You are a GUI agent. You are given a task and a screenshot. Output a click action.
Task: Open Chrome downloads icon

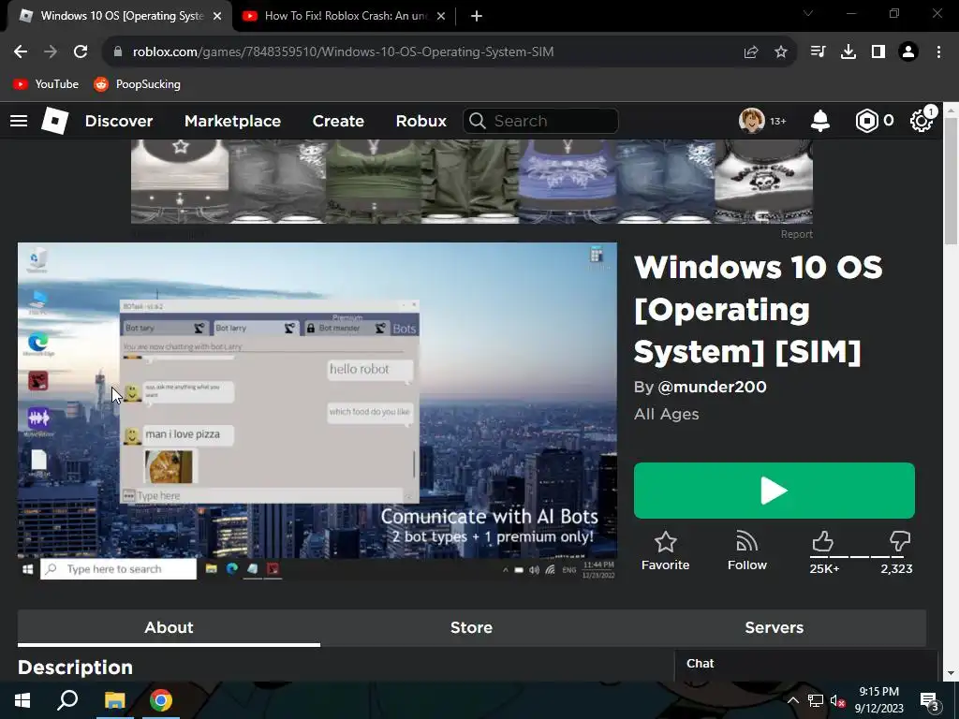[848, 52]
